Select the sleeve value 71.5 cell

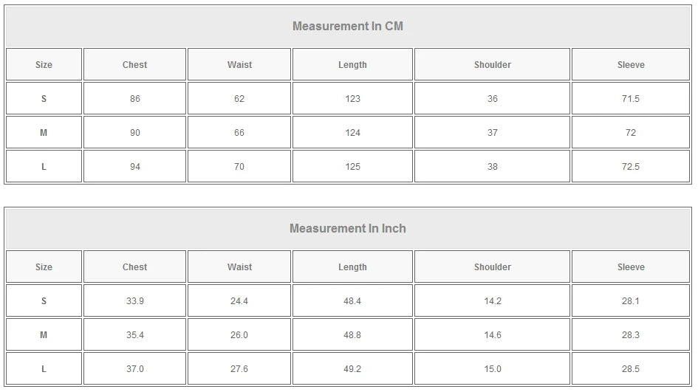tap(631, 99)
